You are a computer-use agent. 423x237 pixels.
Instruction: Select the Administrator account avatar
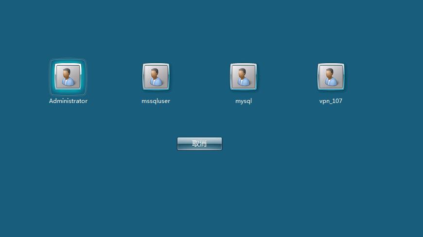(68, 77)
